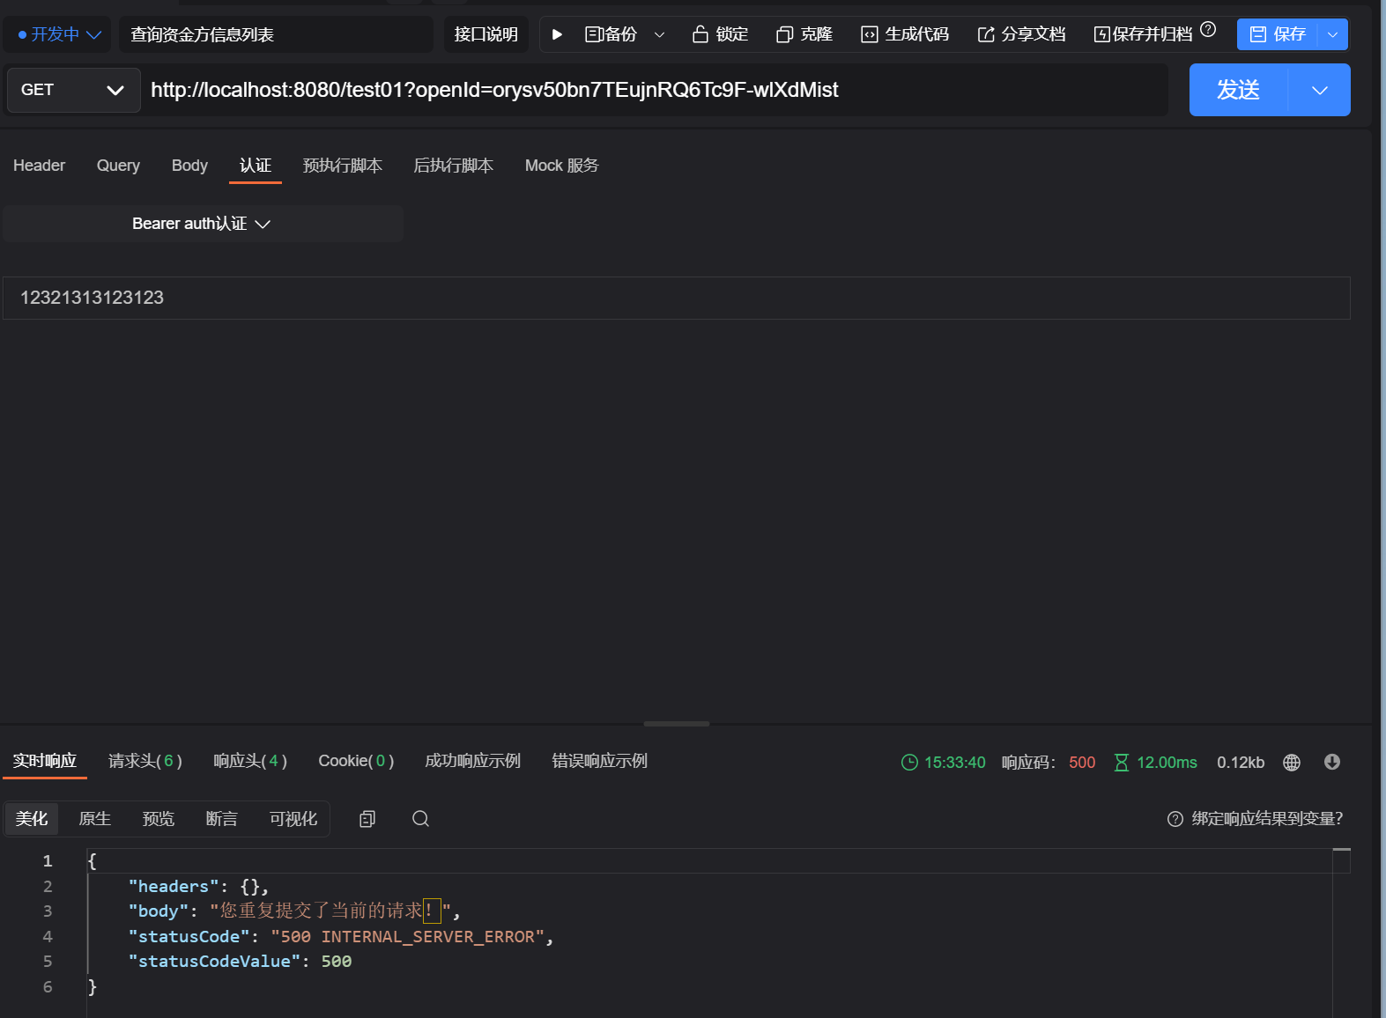Click the 分享文档 share document button
Image resolution: width=1386 pixels, height=1018 pixels.
[1021, 34]
